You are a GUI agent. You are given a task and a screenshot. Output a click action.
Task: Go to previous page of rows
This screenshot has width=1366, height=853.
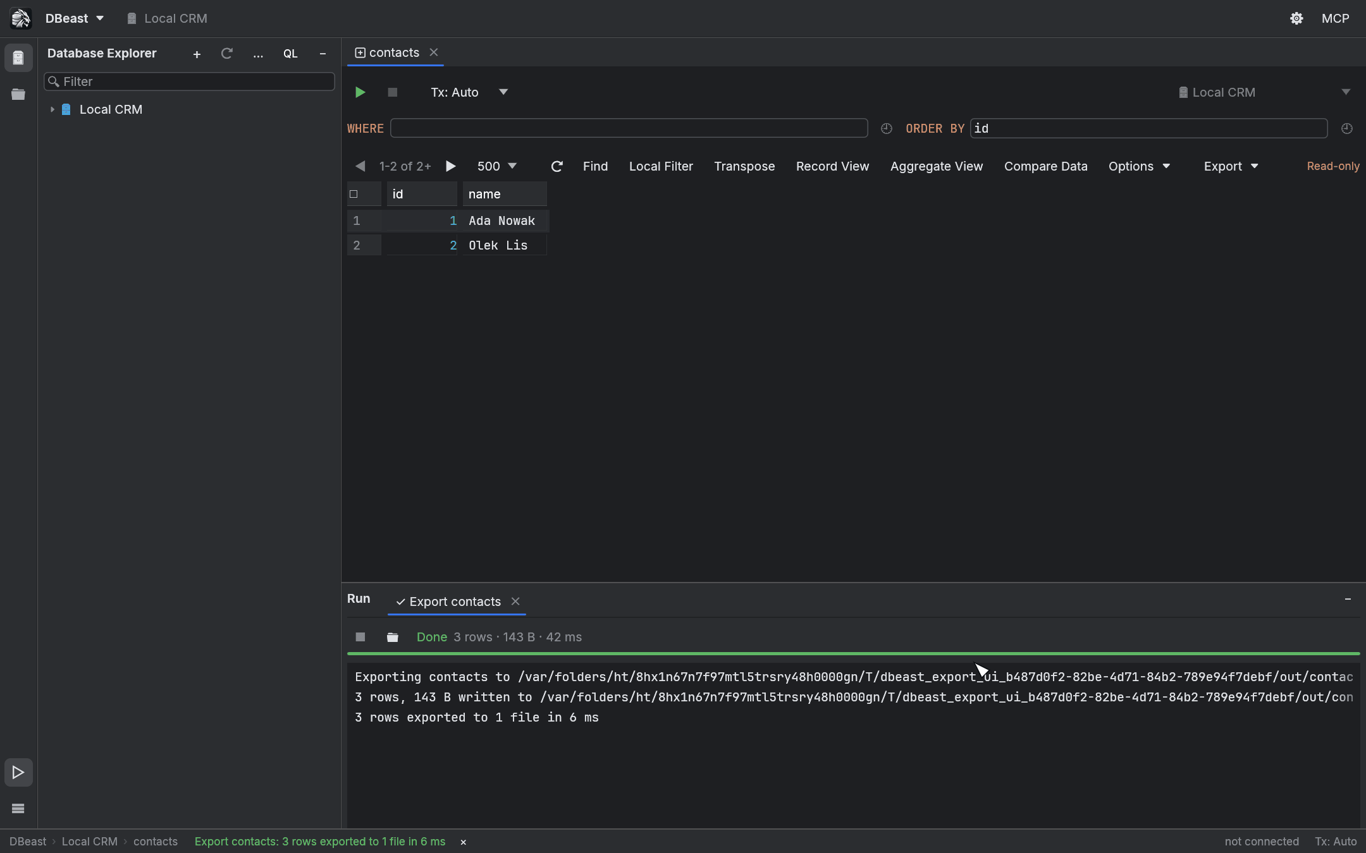click(360, 166)
